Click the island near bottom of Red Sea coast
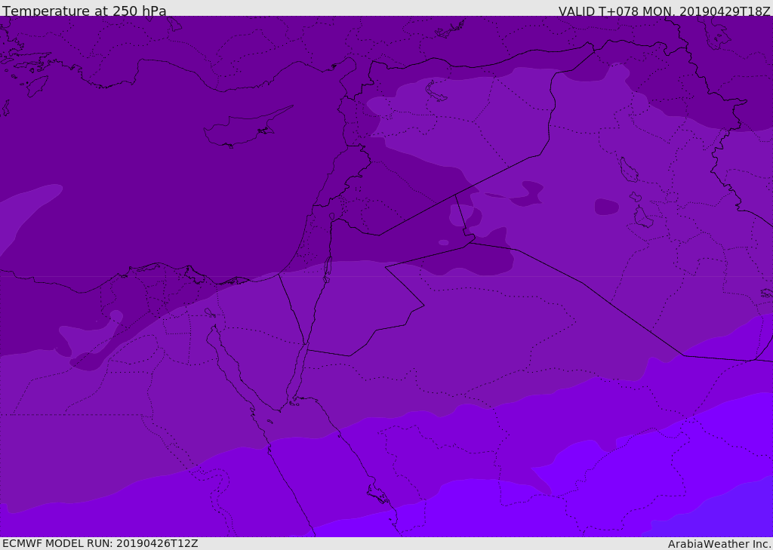773x550 pixels. pos(377,494)
